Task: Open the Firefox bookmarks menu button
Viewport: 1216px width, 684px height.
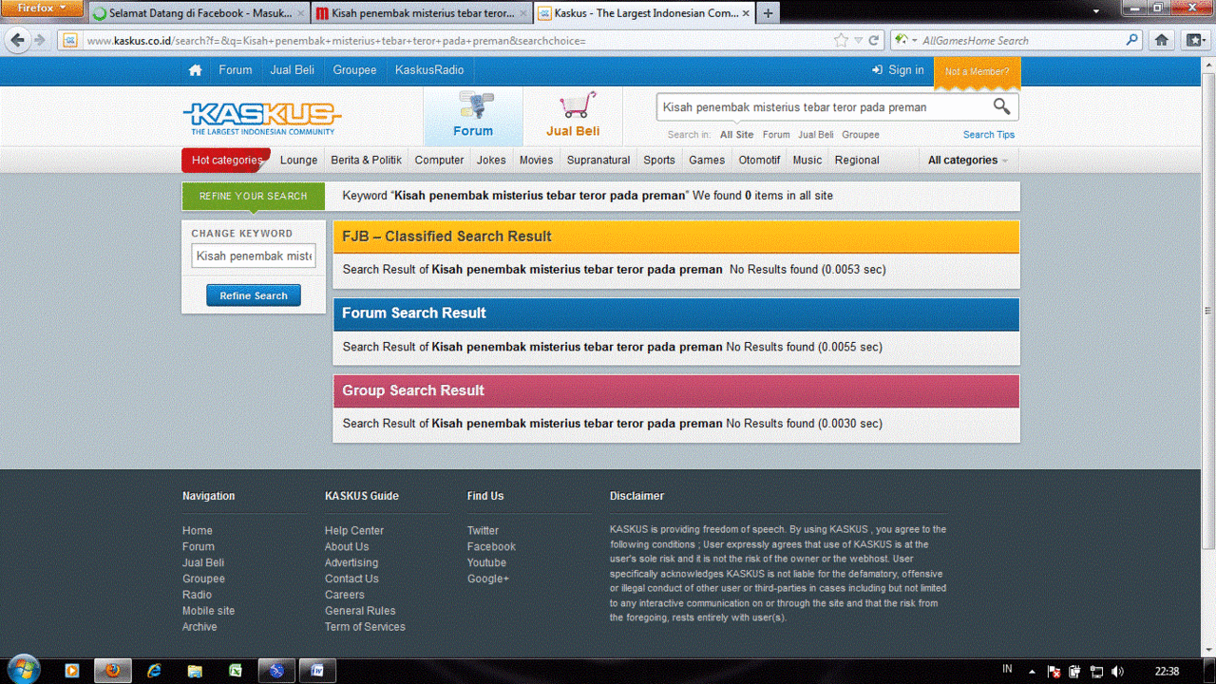Action: (x=1194, y=40)
